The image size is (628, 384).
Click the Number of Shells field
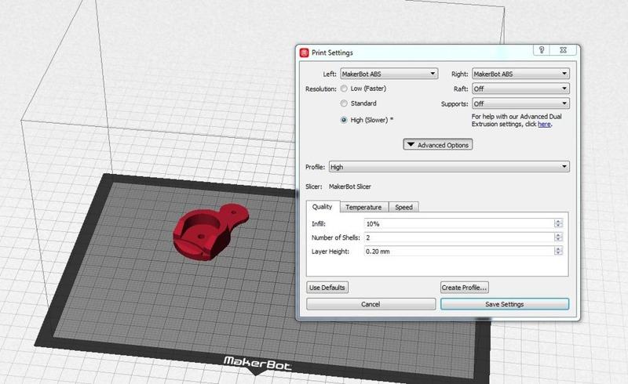(459, 237)
